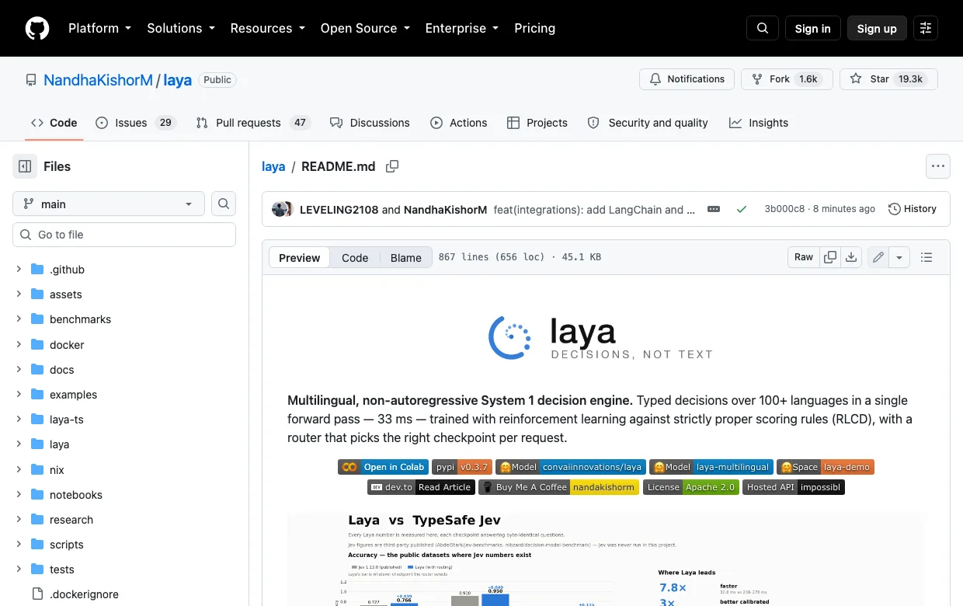Expand the research folder
Viewport: 963px width, 606px height.
pyautogui.click(x=19, y=520)
